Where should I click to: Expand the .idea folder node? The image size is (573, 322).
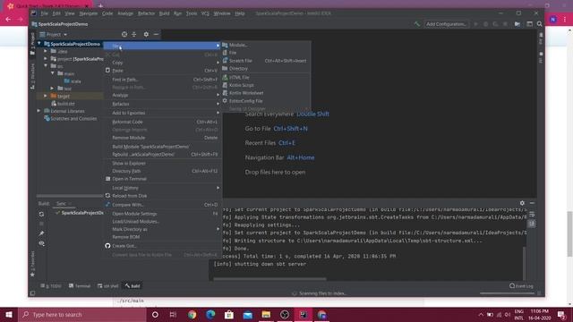click(x=46, y=51)
